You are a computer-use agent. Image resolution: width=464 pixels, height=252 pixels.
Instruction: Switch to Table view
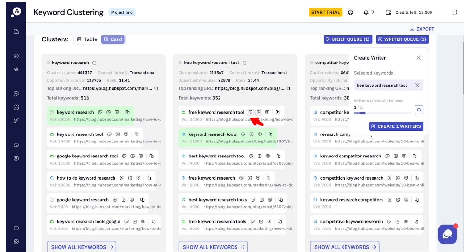[x=87, y=39]
